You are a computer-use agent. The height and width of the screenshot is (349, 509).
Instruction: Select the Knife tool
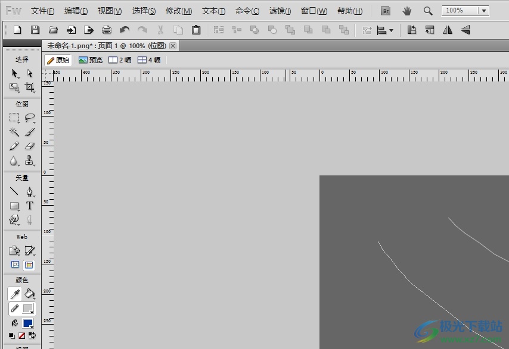30,220
